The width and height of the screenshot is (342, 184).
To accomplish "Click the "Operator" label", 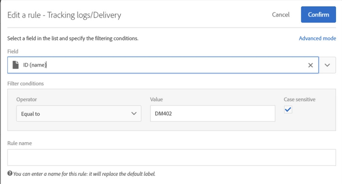I will coord(27,100).
